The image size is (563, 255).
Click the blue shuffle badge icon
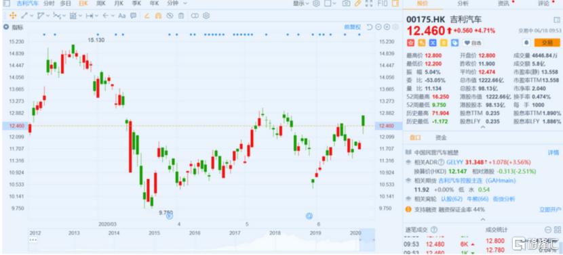pos(433,43)
